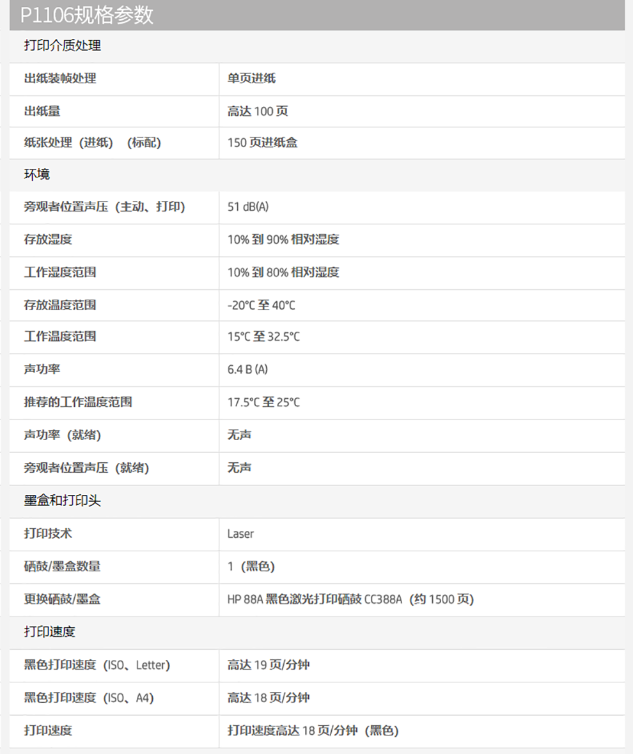633x754 pixels.
Task: Click the 环境 section heading
Action: click(37, 175)
